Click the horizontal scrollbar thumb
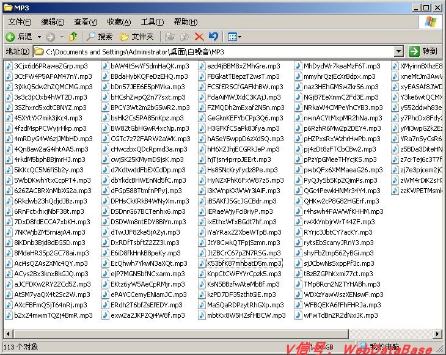The width and height of the screenshot is (446, 355). coord(181,334)
